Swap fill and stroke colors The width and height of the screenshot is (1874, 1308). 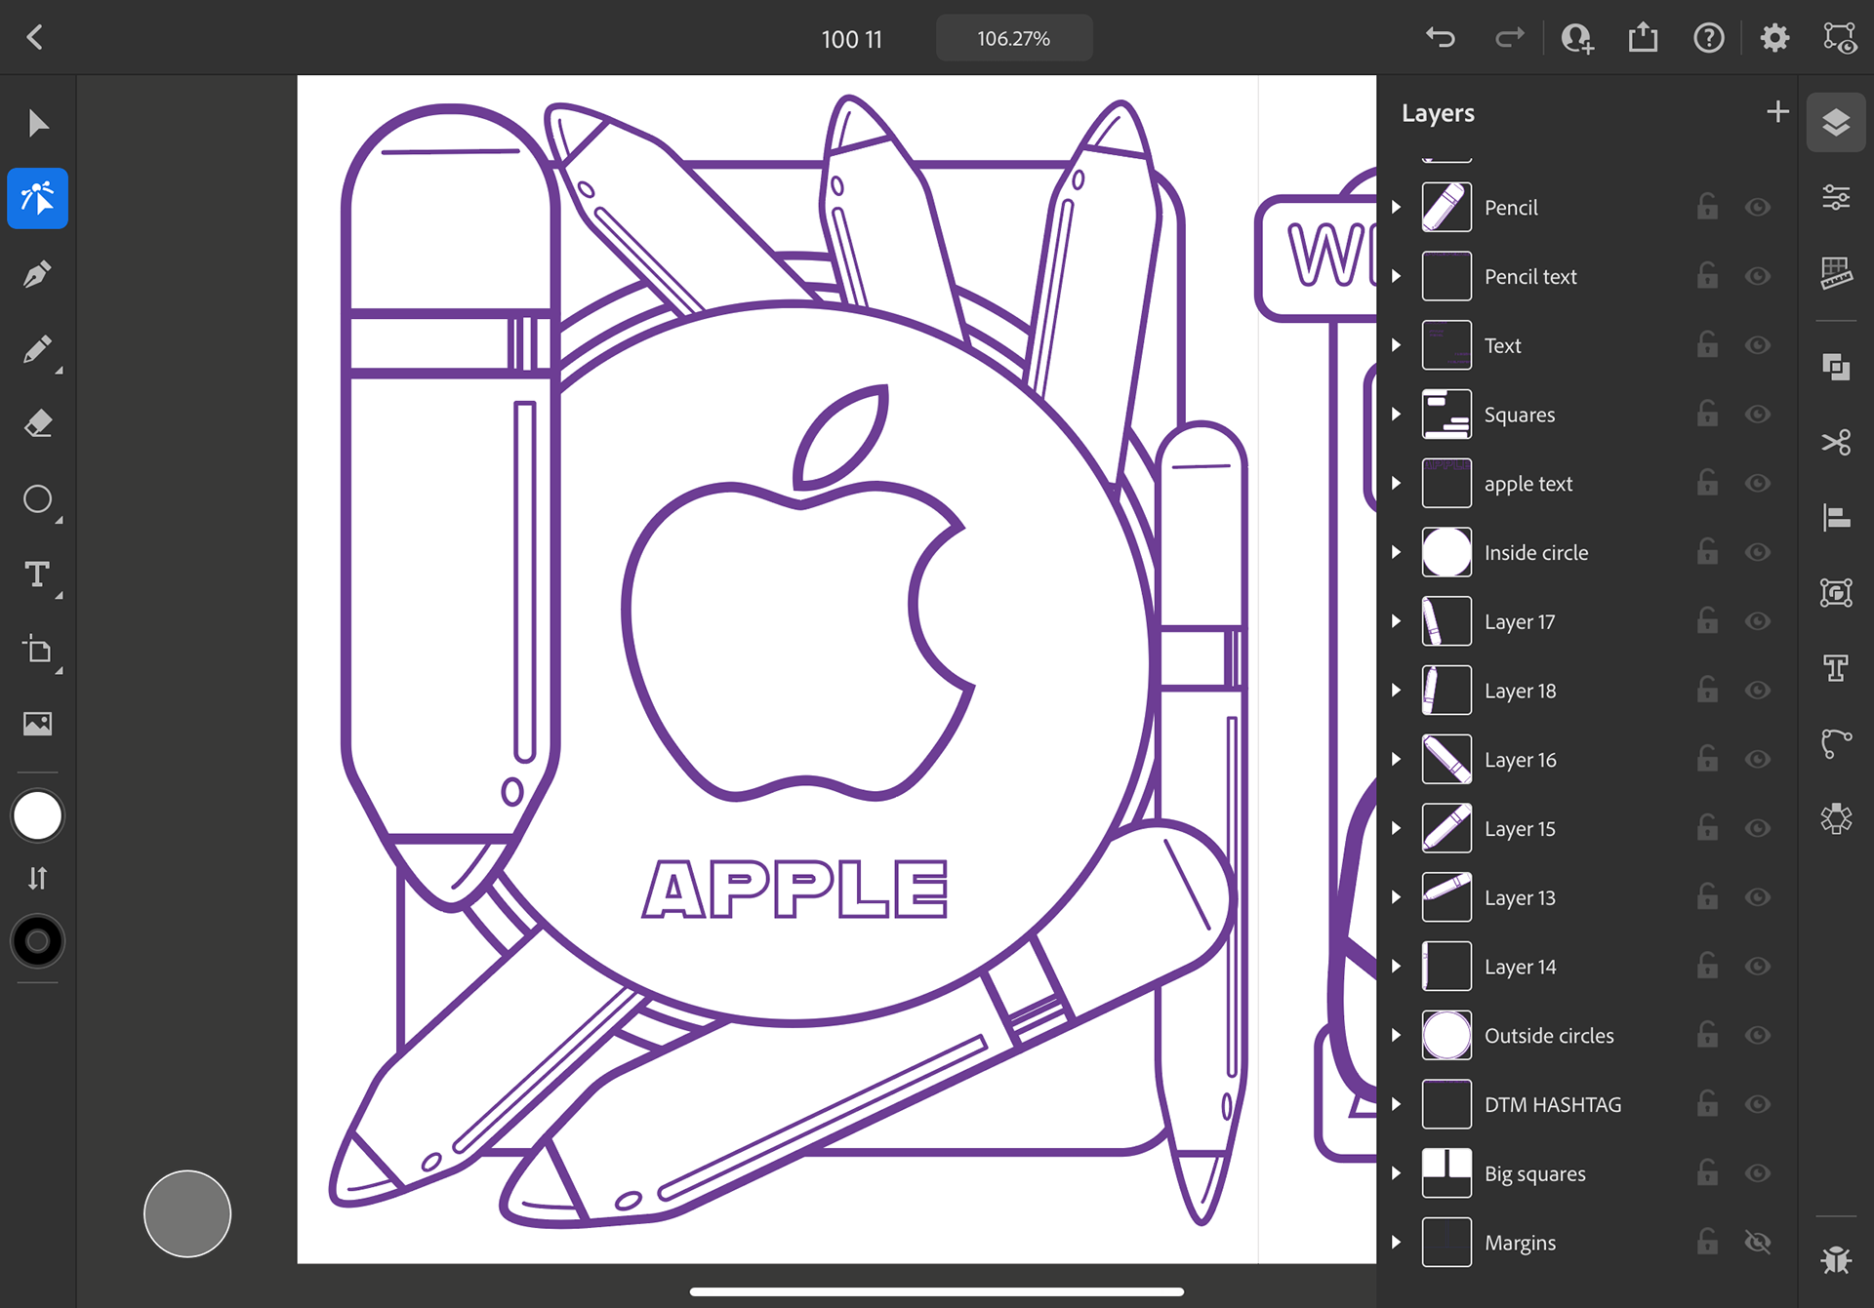(38, 879)
